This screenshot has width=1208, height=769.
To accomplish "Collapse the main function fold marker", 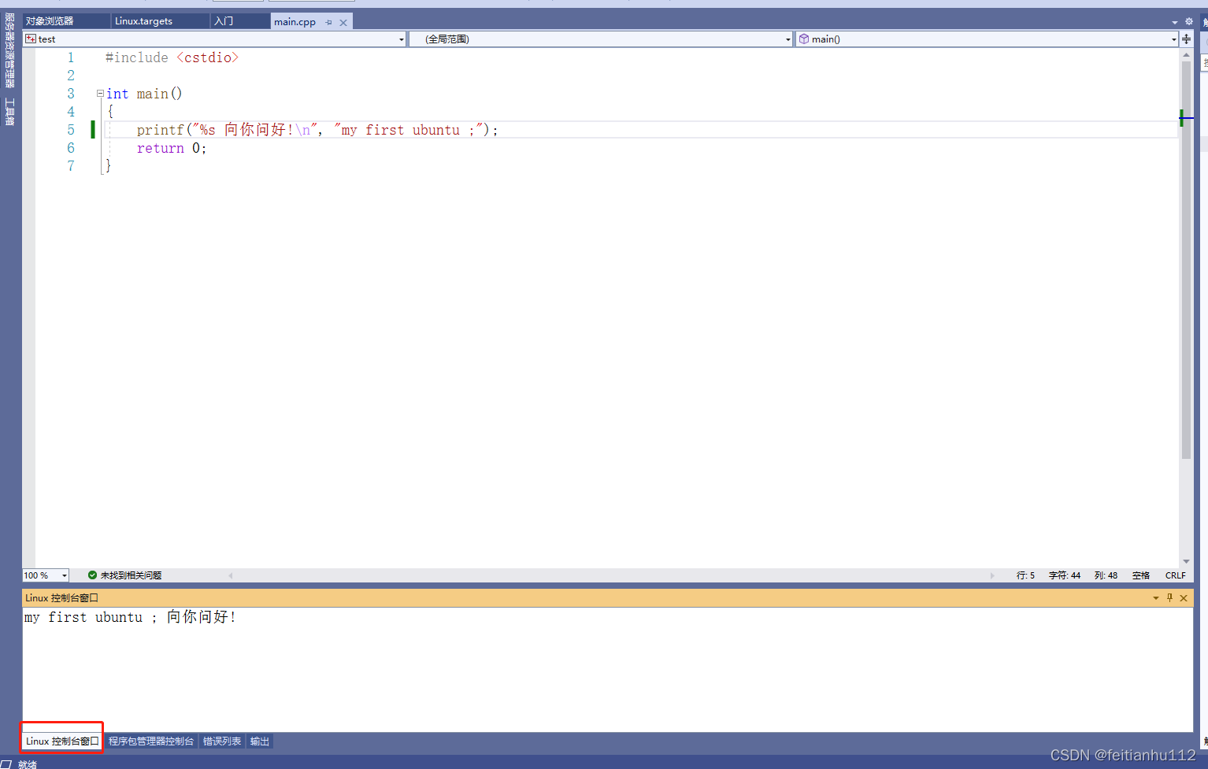I will pos(100,94).
